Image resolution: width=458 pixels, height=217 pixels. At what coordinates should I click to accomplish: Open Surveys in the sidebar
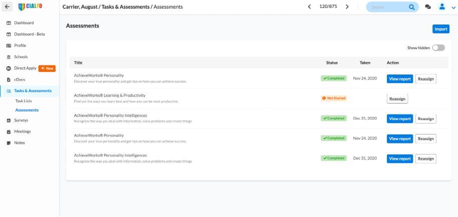click(x=21, y=120)
